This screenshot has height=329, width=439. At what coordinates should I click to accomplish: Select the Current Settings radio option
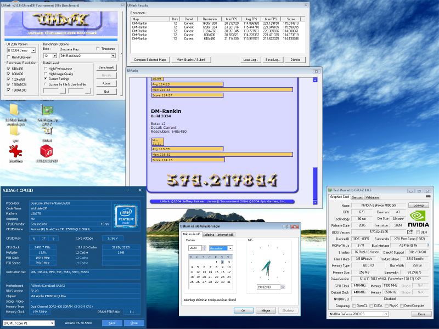pos(46,79)
